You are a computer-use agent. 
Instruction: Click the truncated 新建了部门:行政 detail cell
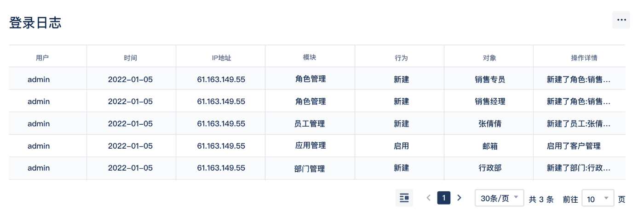point(579,168)
